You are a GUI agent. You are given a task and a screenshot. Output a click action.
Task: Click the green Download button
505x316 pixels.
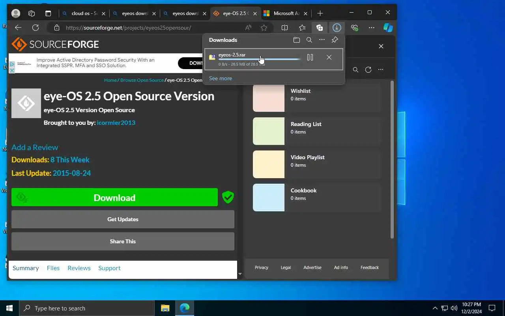114,197
